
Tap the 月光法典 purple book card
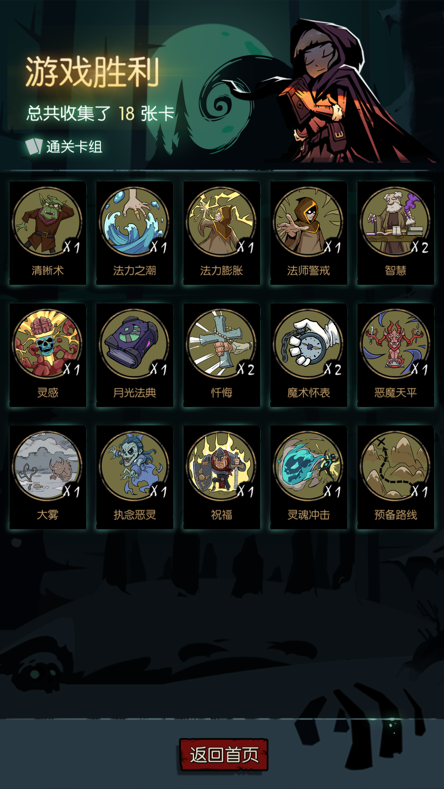(134, 355)
